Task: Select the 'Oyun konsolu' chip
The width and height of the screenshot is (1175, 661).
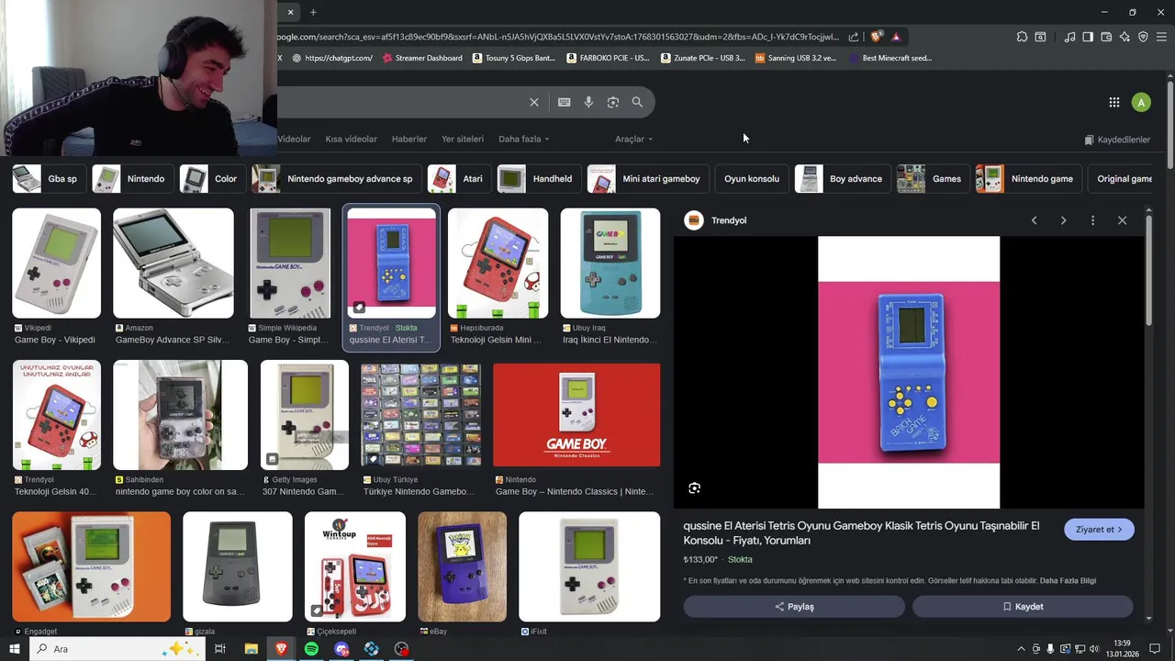Action: [752, 179]
